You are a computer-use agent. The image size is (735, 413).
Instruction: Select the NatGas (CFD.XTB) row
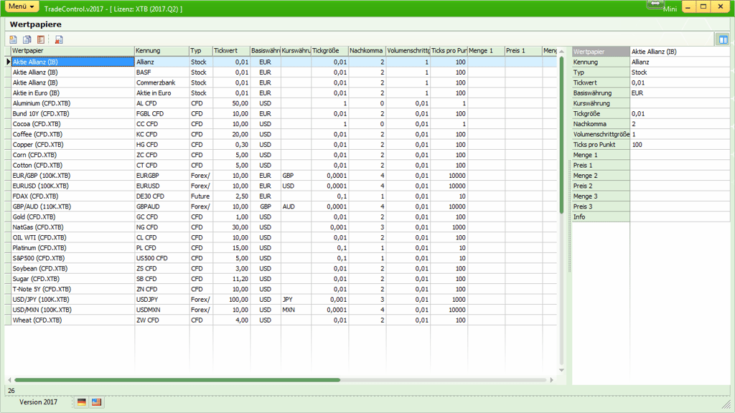(x=281, y=227)
